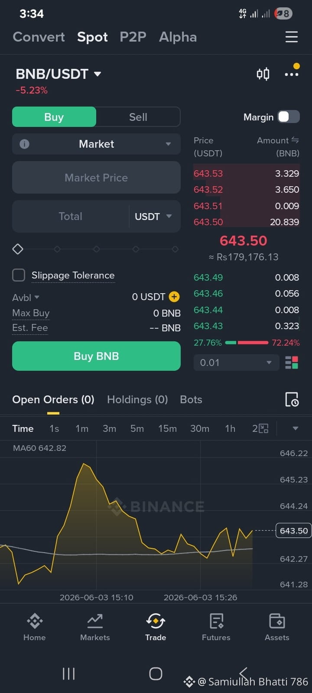Viewport: 312px width, 693px height.
Task: Tap the Total amount input field
Action: point(70,217)
